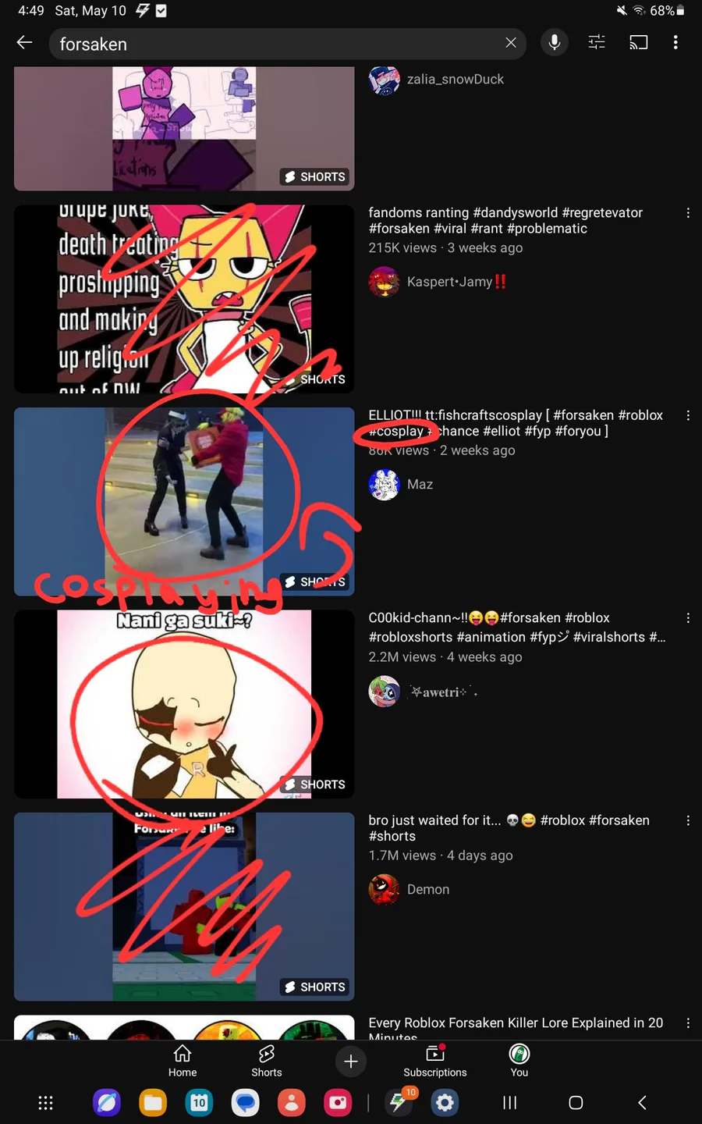This screenshot has height=1124, width=702.
Task: Open the Demon channel link
Action: (428, 890)
